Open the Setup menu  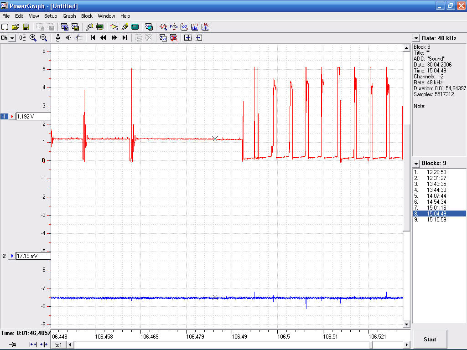click(51, 16)
